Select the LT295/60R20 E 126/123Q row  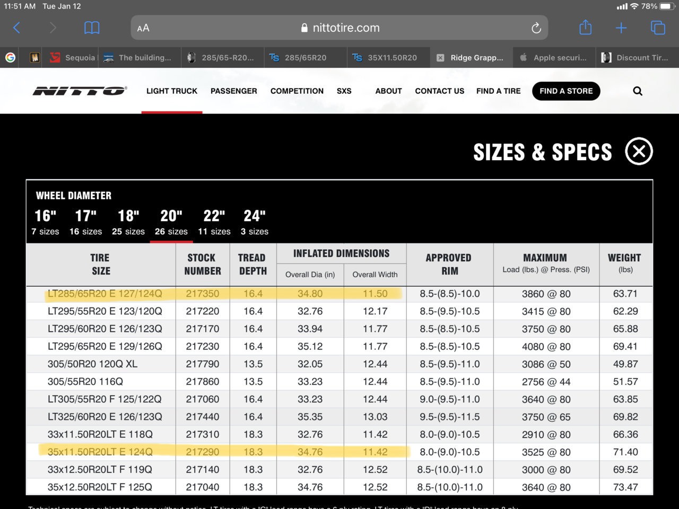click(339, 329)
